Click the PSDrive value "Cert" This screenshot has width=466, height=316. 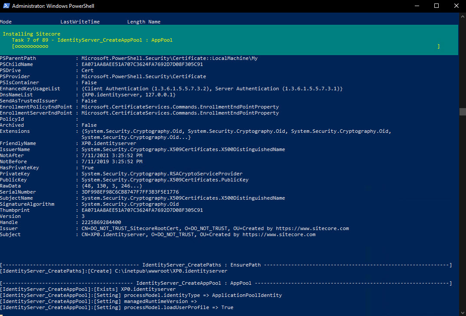pos(88,70)
